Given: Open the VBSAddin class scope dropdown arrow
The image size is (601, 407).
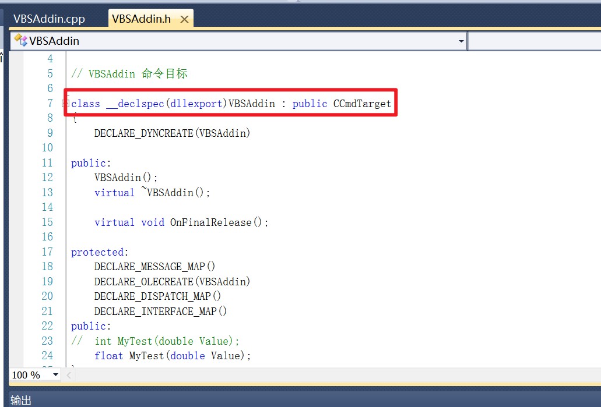Looking at the screenshot, I should pos(461,41).
